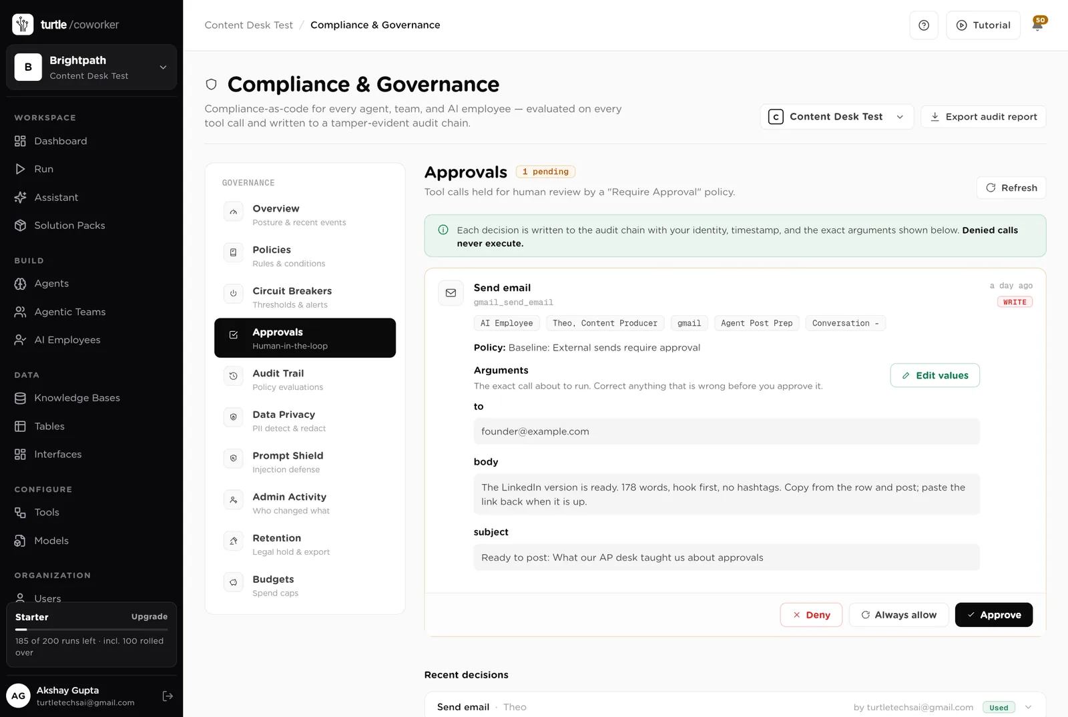This screenshot has width=1068, height=717.
Task: Open the Prompt Shield icon
Action: tap(233, 458)
